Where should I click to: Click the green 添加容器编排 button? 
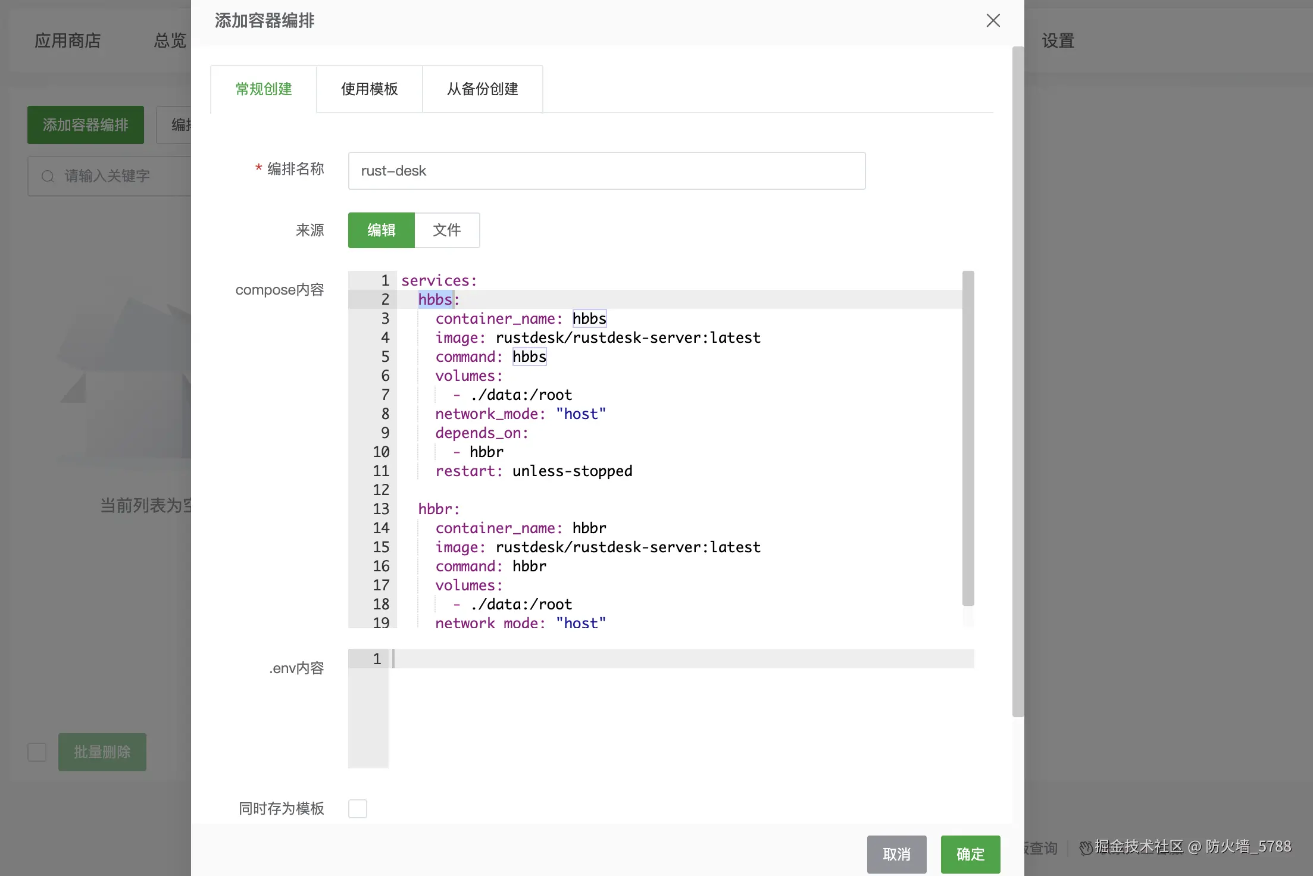86,125
